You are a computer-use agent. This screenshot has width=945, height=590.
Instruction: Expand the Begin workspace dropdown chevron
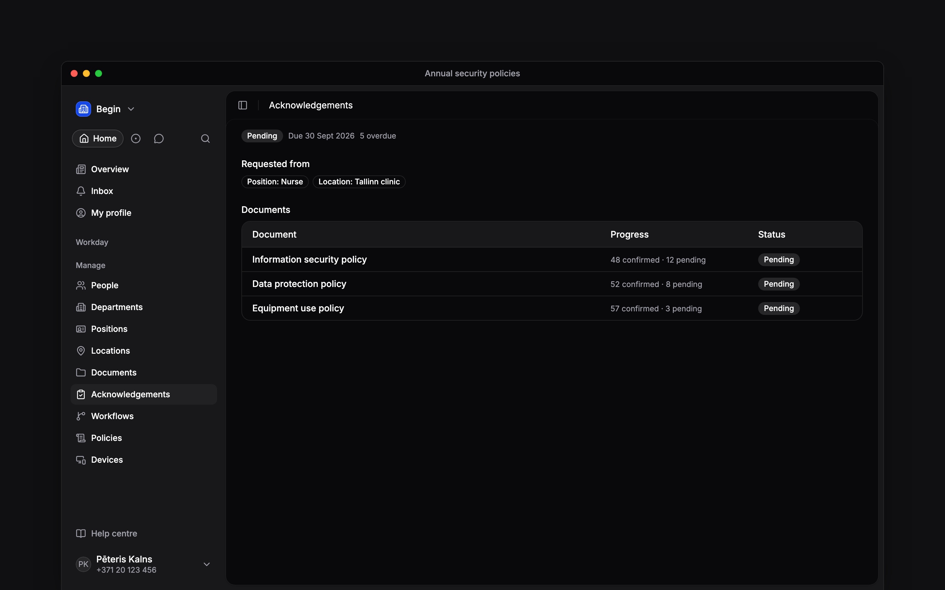(x=131, y=109)
